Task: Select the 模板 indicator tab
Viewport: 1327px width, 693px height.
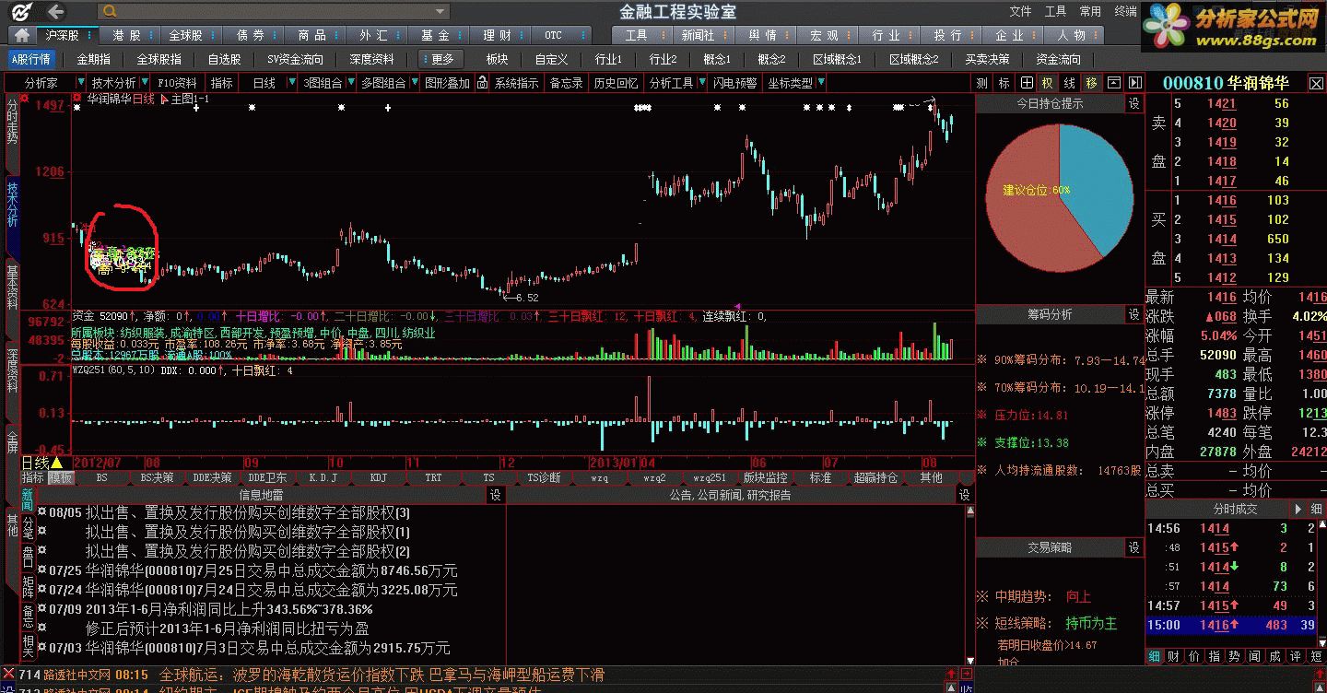Action: (x=61, y=477)
